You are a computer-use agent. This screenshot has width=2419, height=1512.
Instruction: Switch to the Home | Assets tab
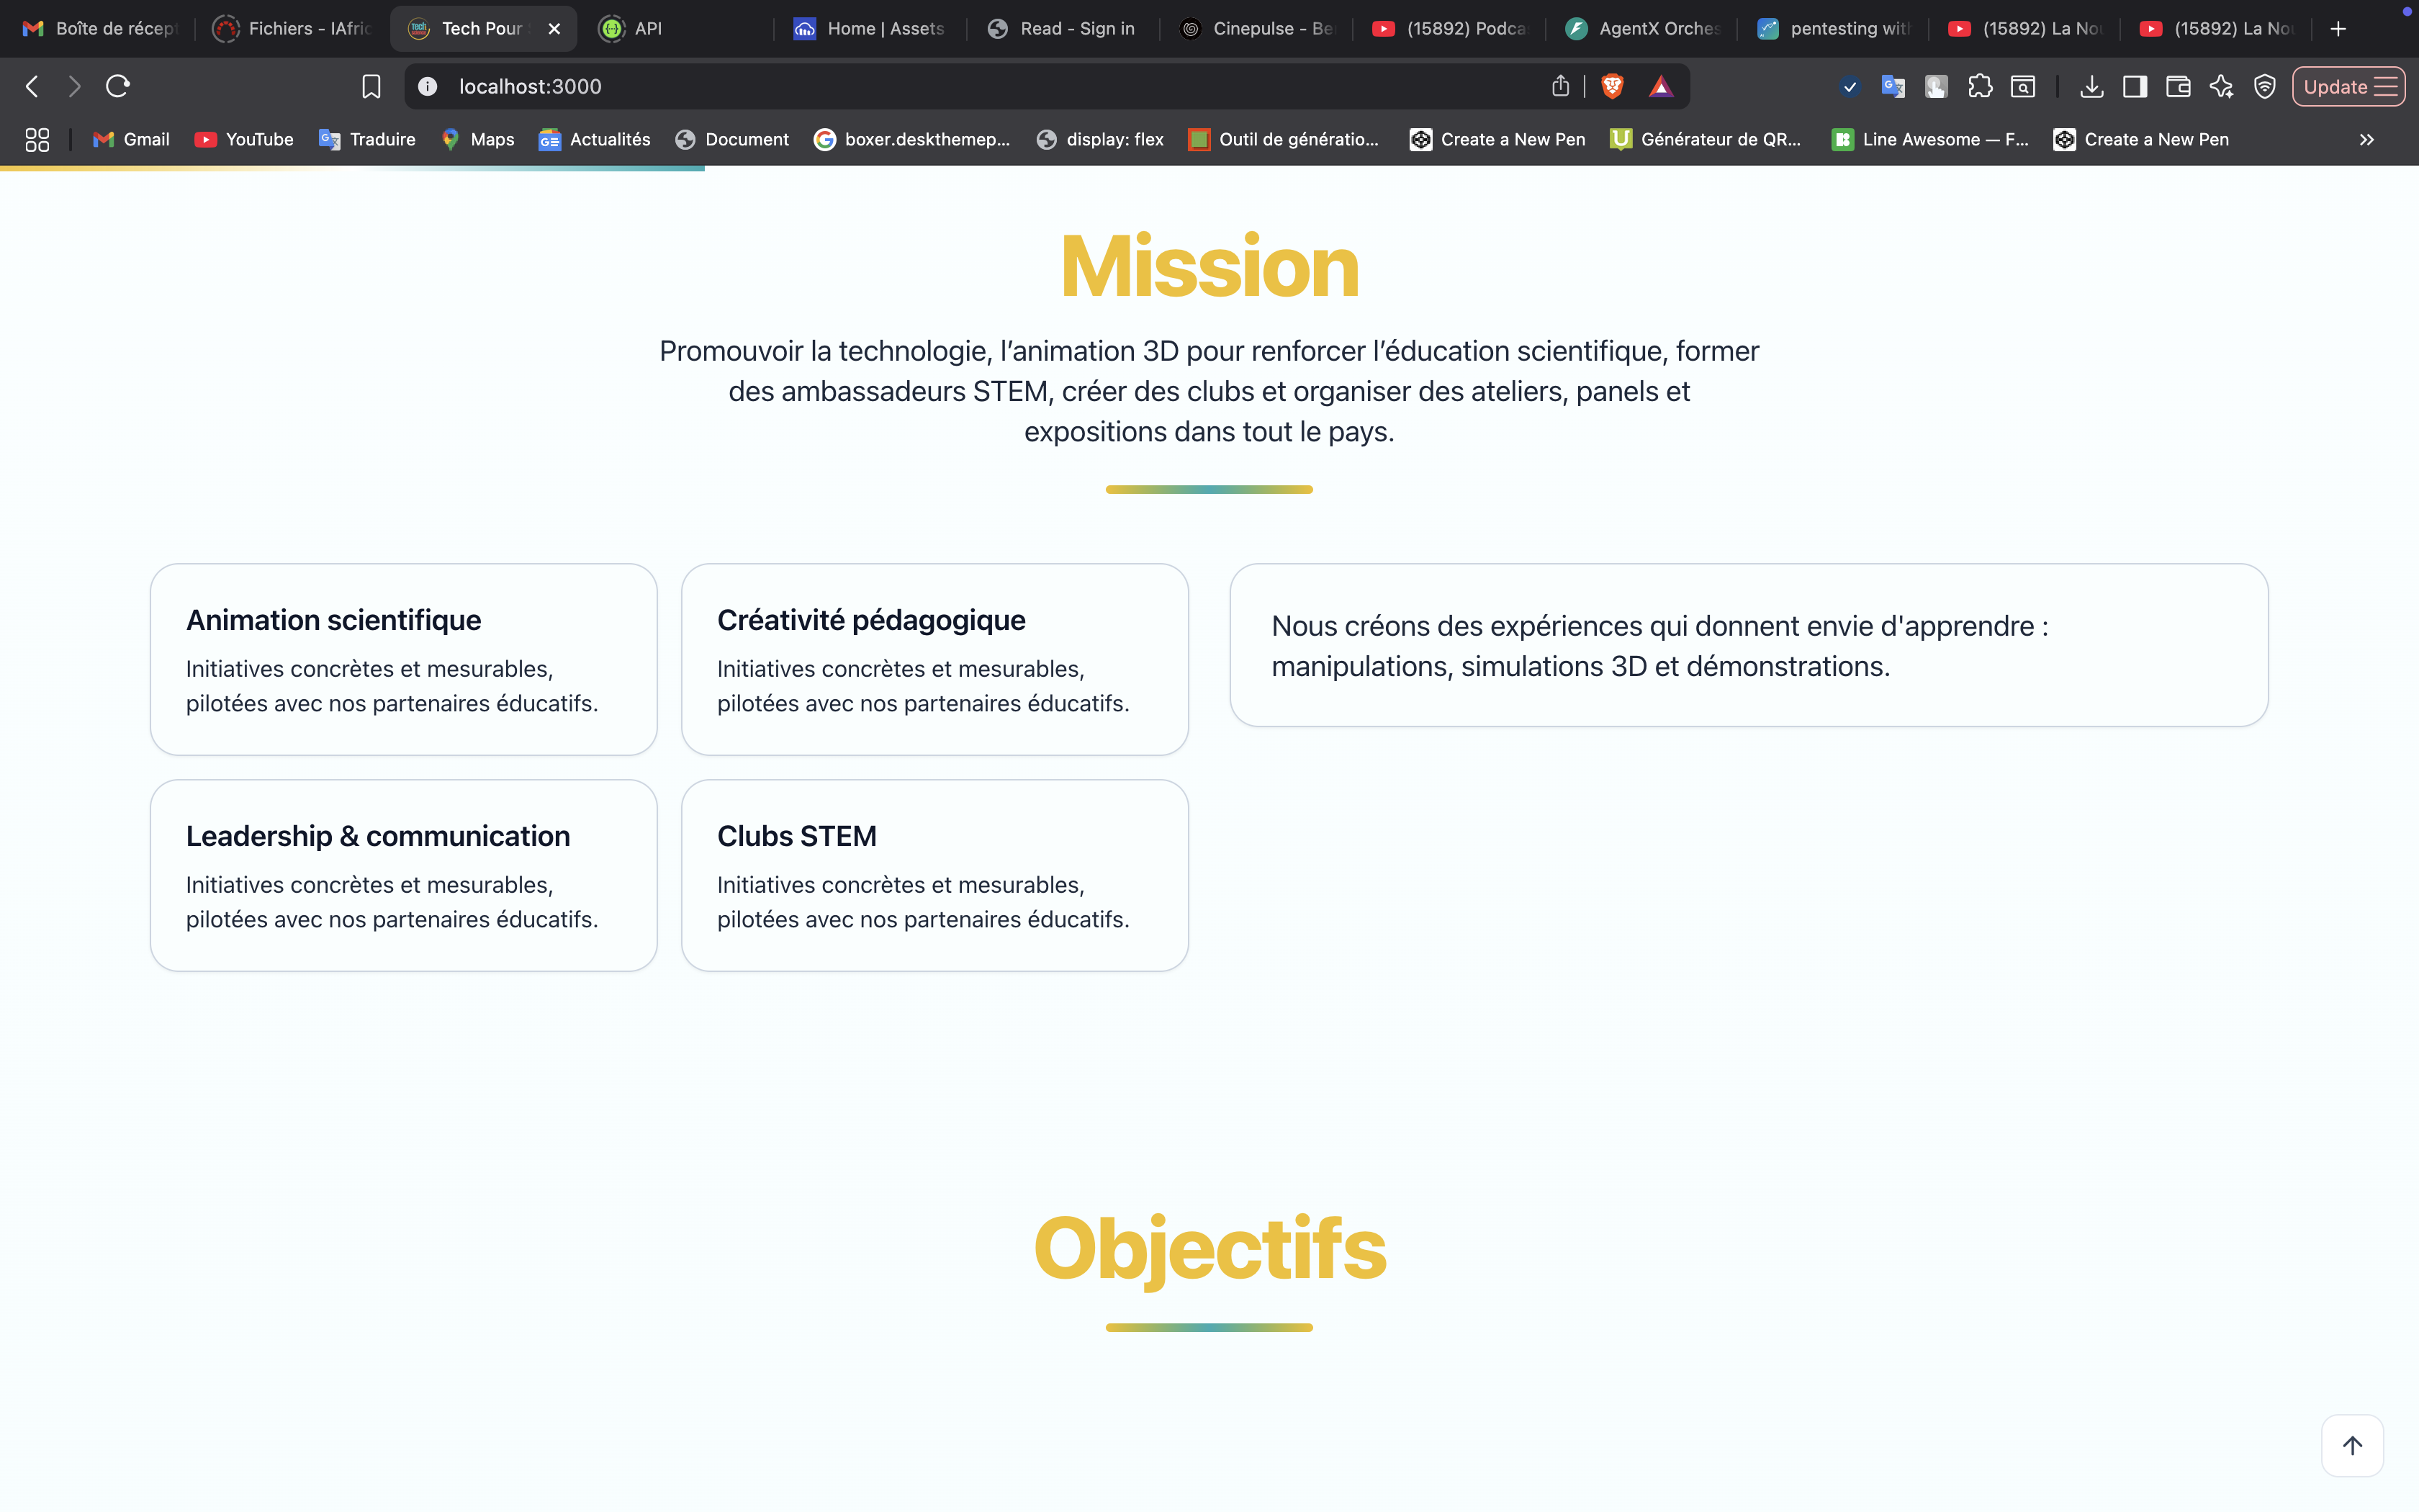tap(870, 29)
